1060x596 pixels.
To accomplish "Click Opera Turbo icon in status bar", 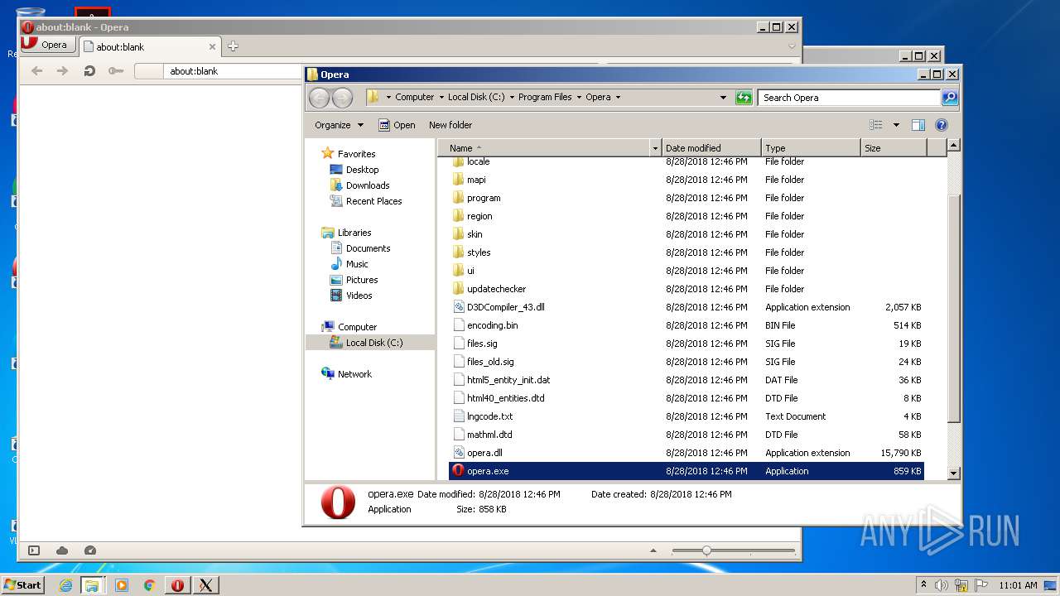I will pos(90,550).
